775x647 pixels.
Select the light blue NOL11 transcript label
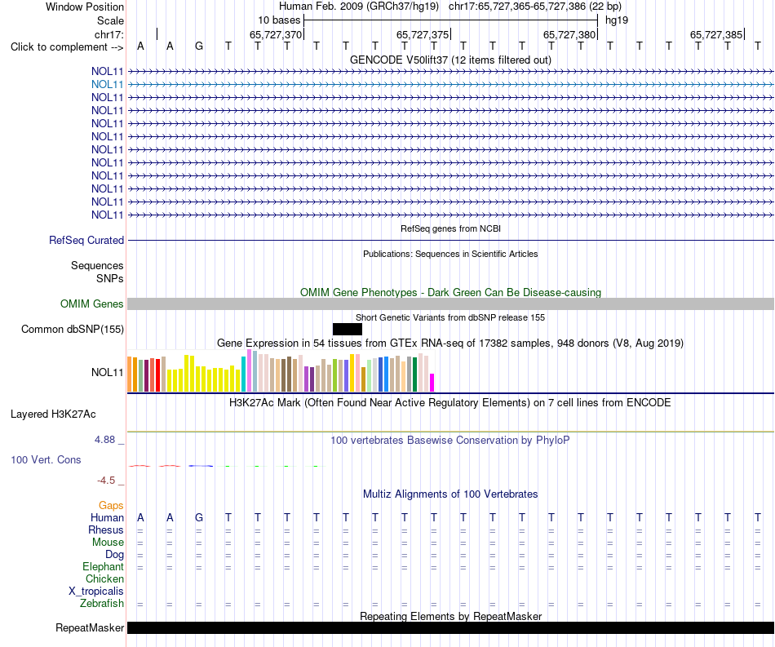coord(107,85)
